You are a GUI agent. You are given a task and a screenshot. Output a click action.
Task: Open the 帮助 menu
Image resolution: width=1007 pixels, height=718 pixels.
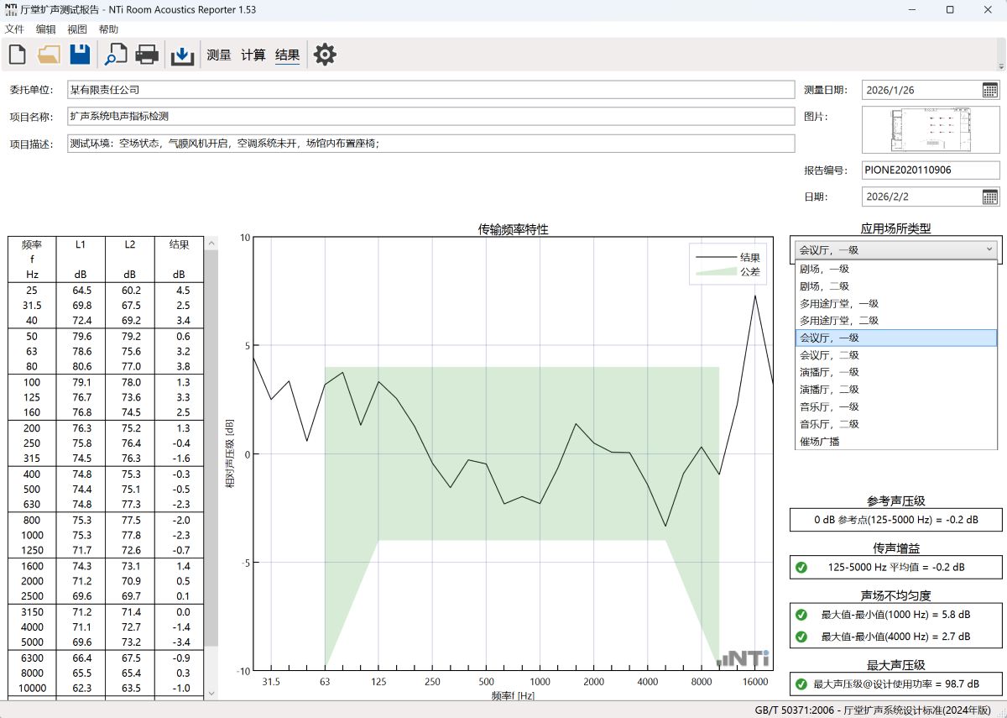pos(108,29)
